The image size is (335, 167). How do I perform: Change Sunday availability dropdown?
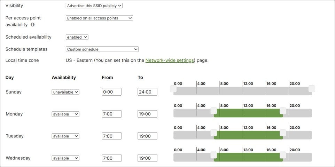(x=65, y=92)
